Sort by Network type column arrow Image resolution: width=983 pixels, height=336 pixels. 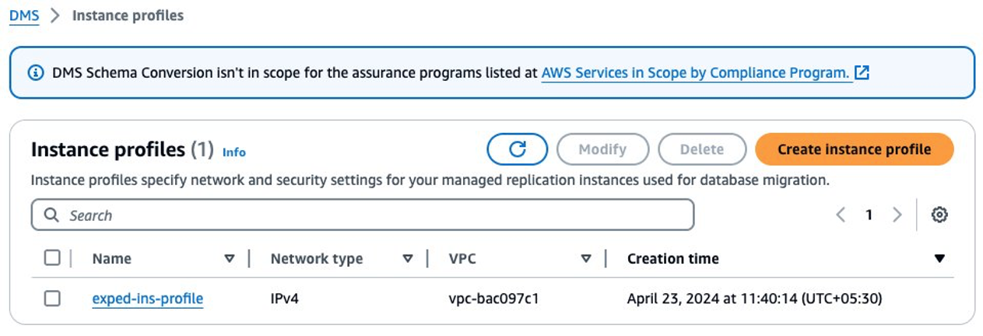tap(408, 259)
